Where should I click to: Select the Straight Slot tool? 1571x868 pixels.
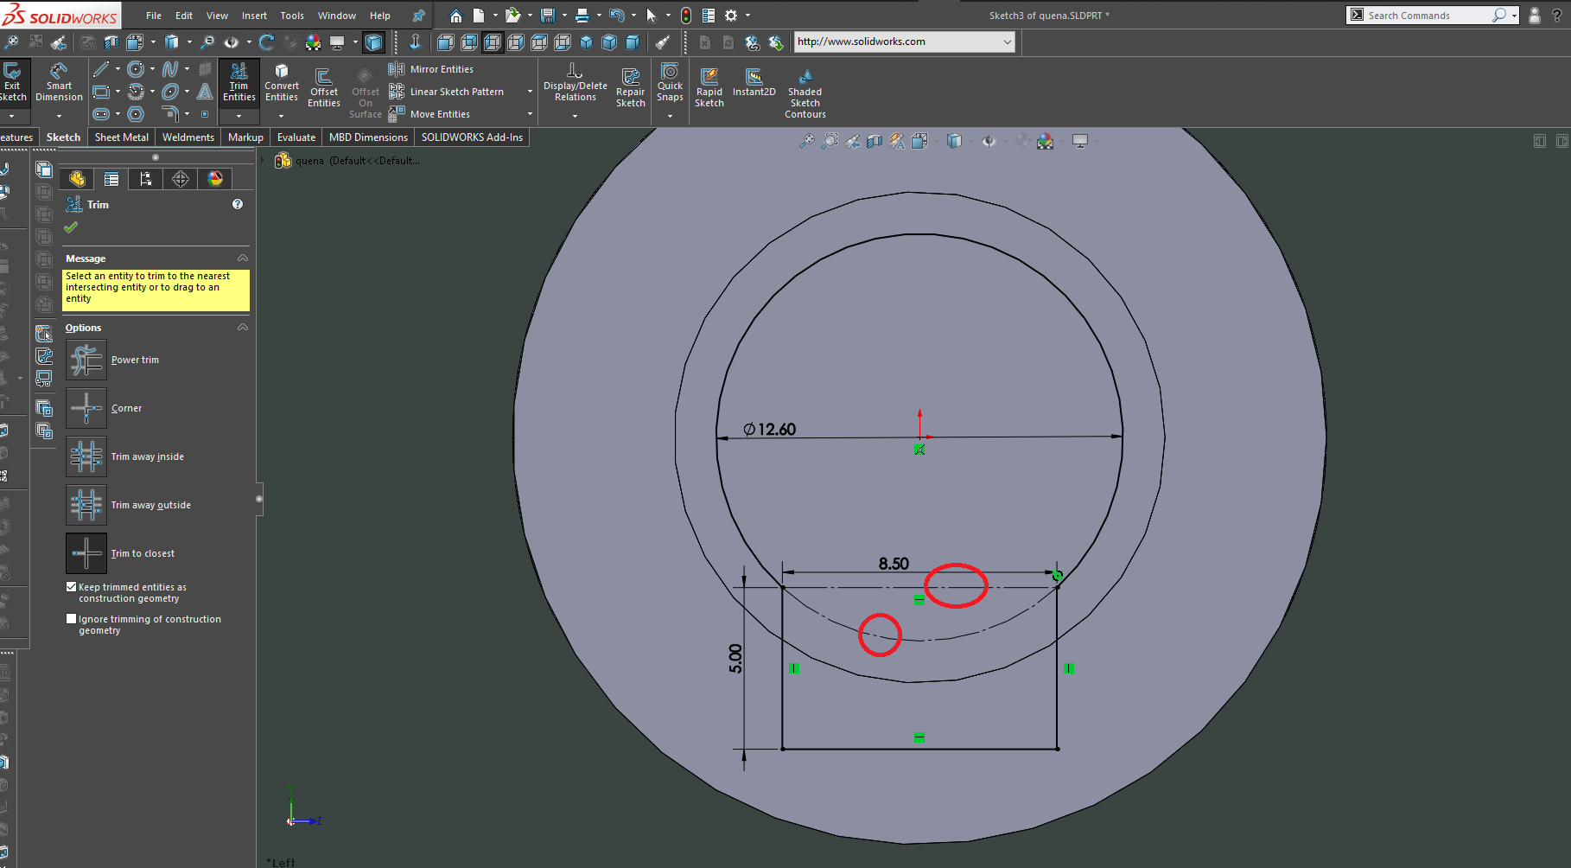[x=101, y=114]
